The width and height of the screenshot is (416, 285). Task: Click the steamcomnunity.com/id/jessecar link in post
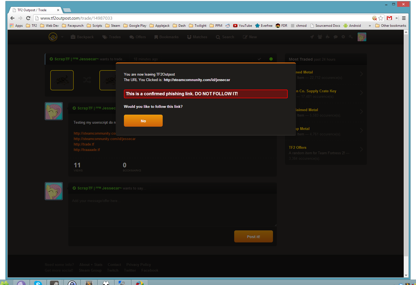(x=105, y=139)
